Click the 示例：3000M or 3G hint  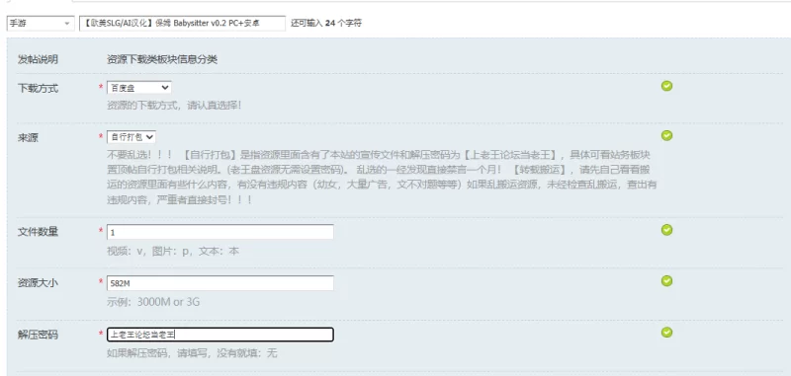pyautogui.click(x=153, y=302)
